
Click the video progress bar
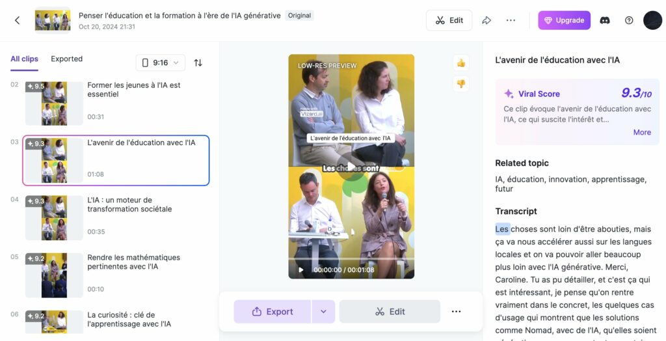coord(351,260)
